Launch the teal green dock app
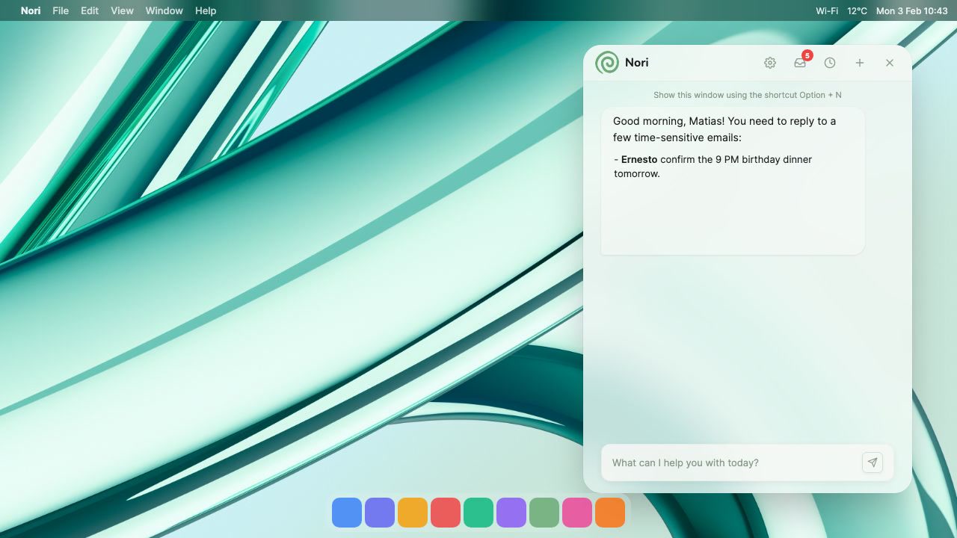The image size is (957, 538). [x=478, y=513]
